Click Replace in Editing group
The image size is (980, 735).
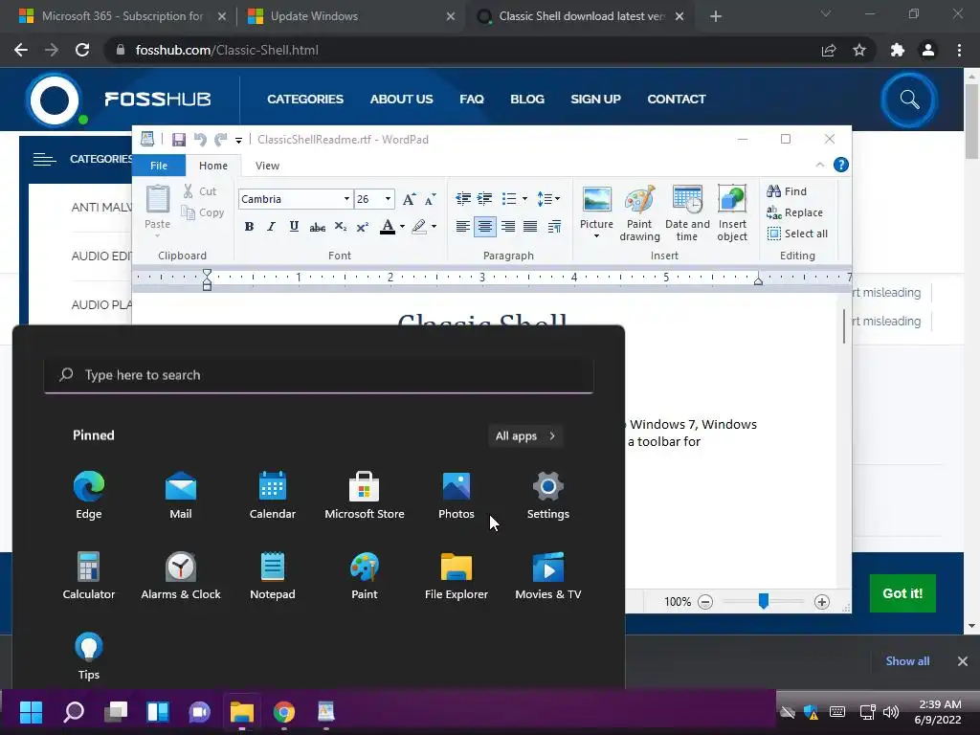(794, 212)
